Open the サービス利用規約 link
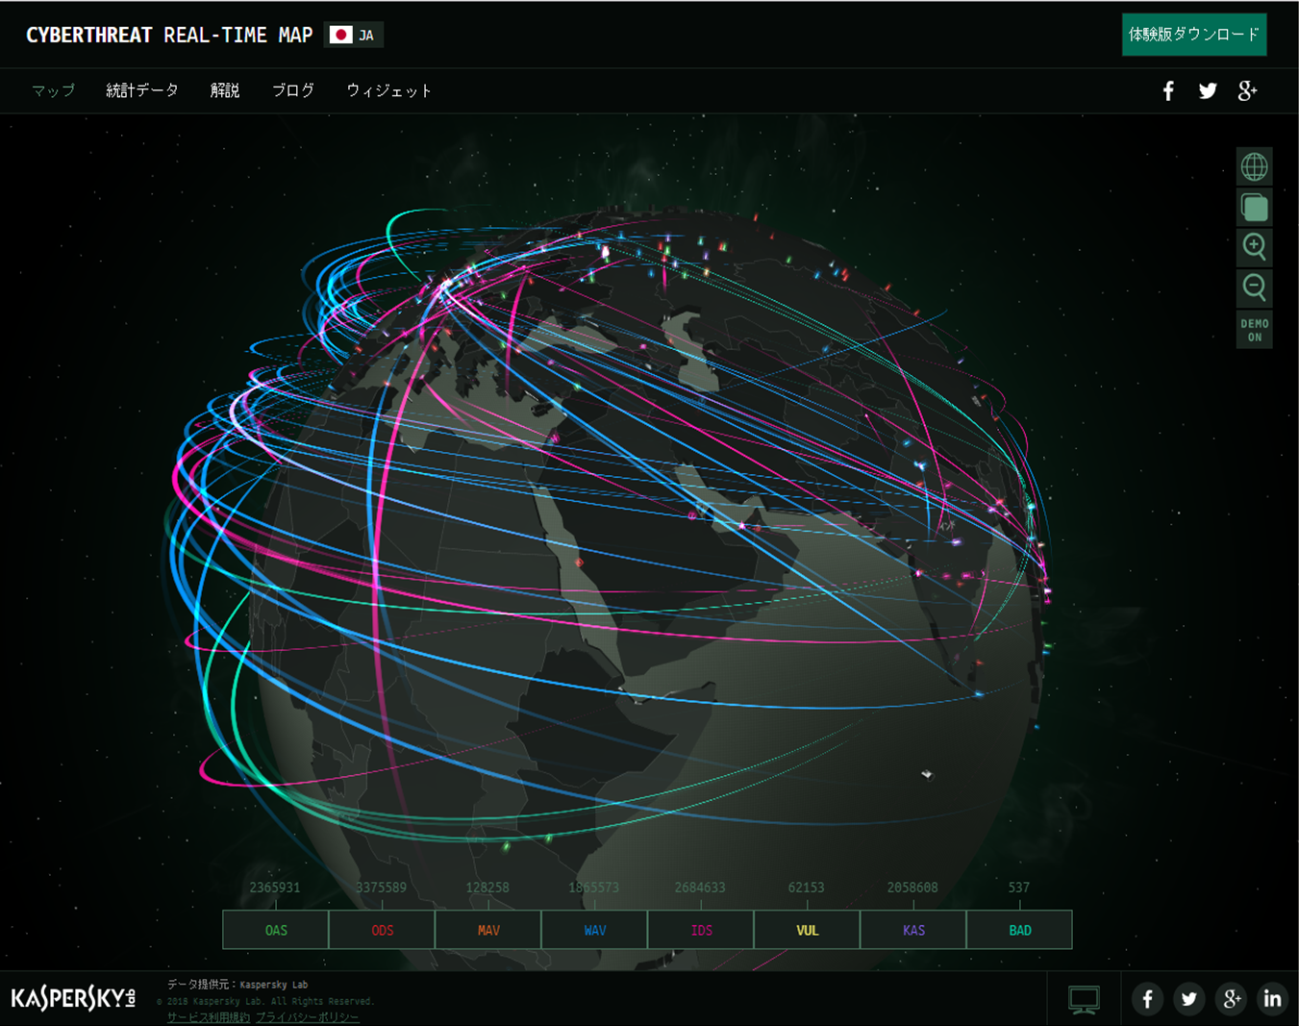Viewport: 1299px width, 1026px height. 209,1017
